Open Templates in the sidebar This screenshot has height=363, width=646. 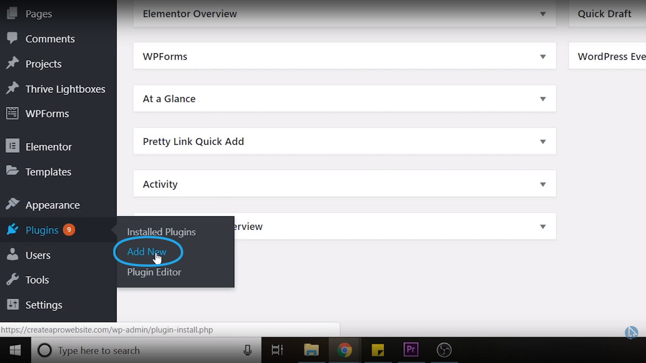[x=48, y=172]
